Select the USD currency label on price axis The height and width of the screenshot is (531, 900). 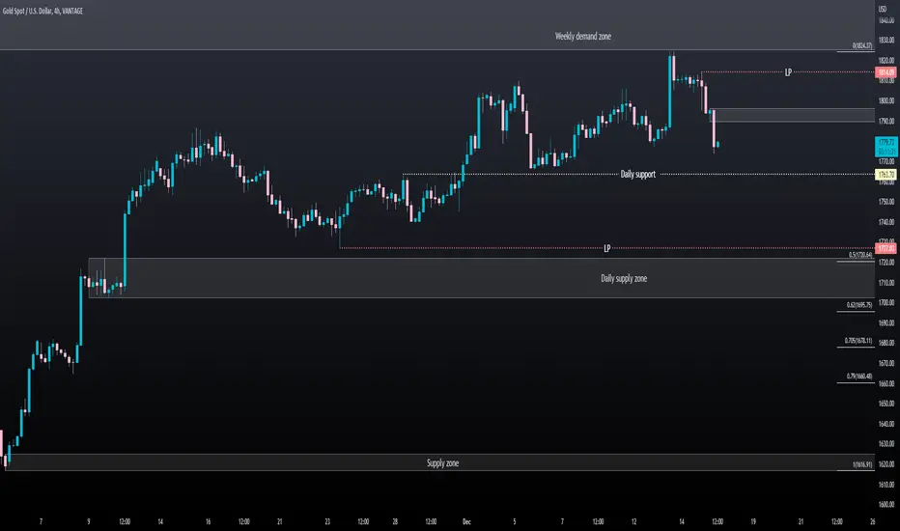pos(883,9)
